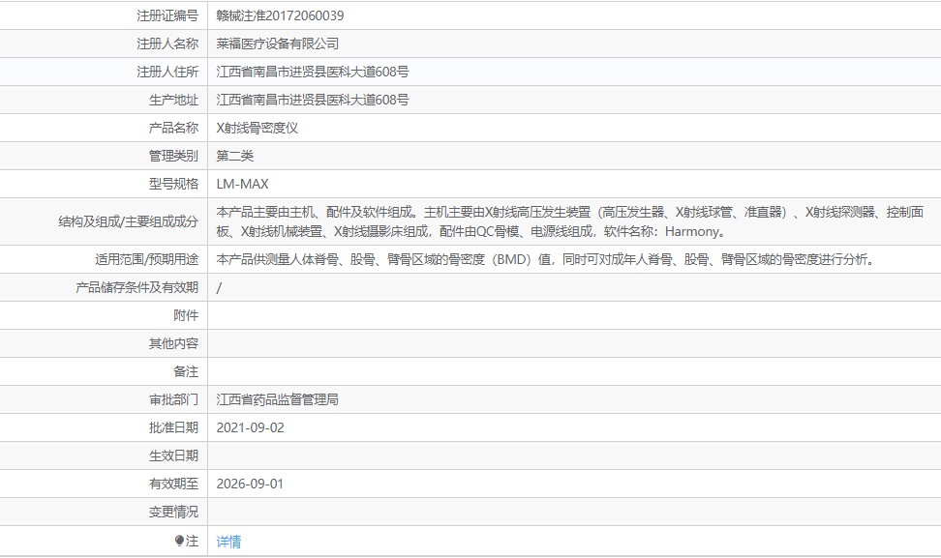Click the 注册人名称 label
Viewport: 941px width, 558px height.
(167, 44)
